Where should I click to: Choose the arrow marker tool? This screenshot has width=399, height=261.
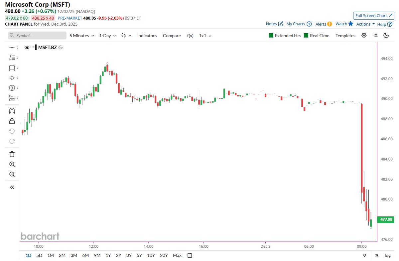(x=12, y=78)
